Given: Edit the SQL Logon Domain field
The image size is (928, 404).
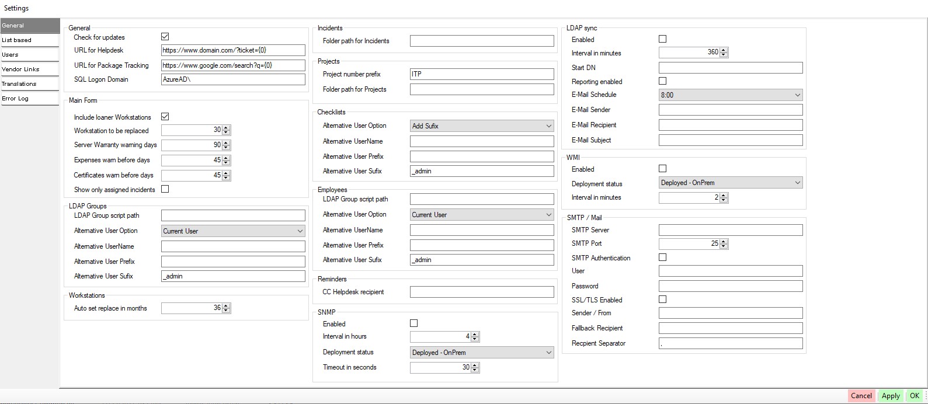Looking at the screenshot, I should point(233,79).
